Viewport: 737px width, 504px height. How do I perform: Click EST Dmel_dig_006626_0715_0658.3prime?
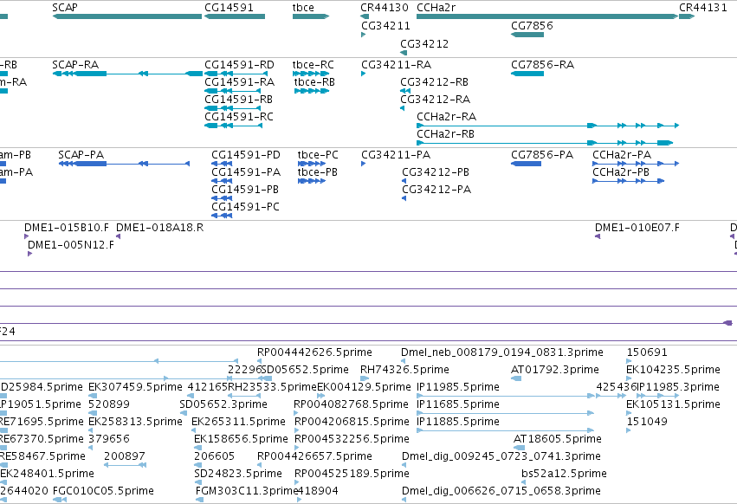pos(501,492)
